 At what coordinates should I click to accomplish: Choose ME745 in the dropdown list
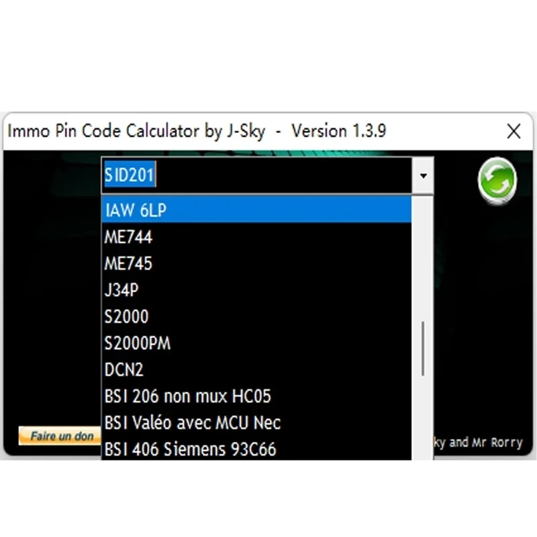(257, 263)
